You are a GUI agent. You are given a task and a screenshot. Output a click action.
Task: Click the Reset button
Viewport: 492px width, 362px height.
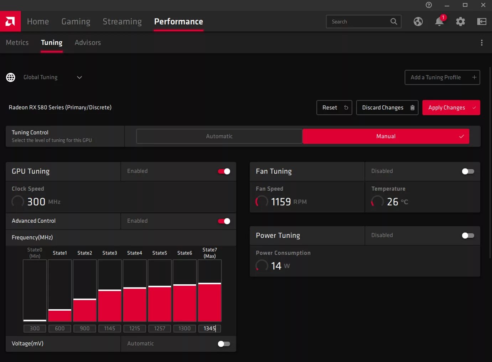pos(334,108)
